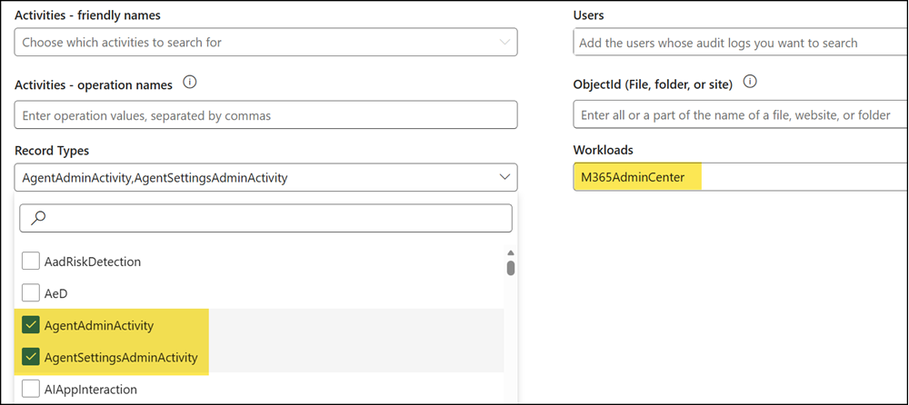Select the AgentSettingsAdminActivity label text

[x=121, y=358]
